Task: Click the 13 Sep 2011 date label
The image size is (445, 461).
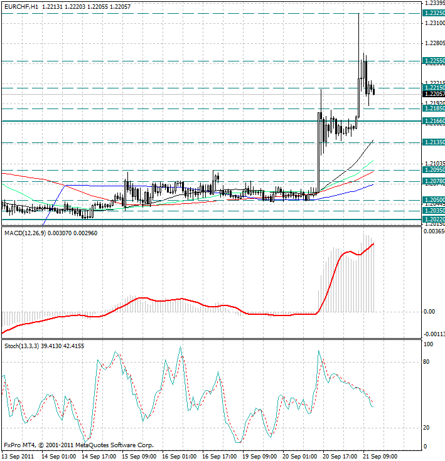Action: (19, 455)
